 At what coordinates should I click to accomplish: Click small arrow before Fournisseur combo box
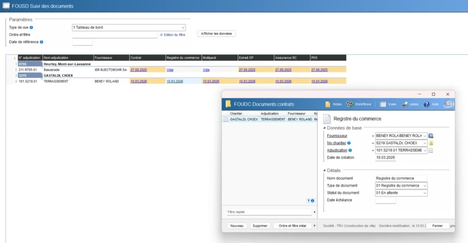point(373,136)
